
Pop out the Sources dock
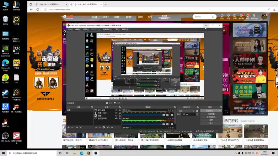[x=120, y=107]
